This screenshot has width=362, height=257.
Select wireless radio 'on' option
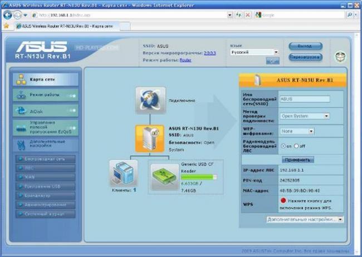point(283,146)
